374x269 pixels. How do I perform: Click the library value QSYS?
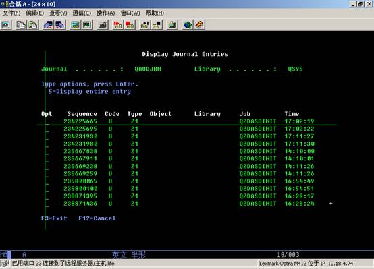(x=295, y=69)
